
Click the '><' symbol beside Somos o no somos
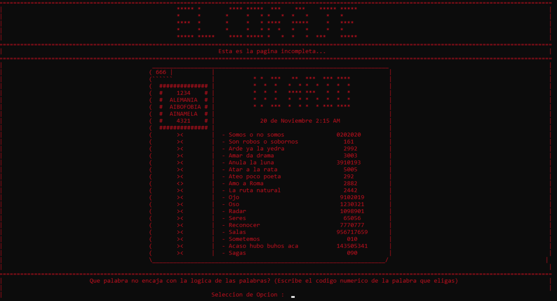coord(180,135)
